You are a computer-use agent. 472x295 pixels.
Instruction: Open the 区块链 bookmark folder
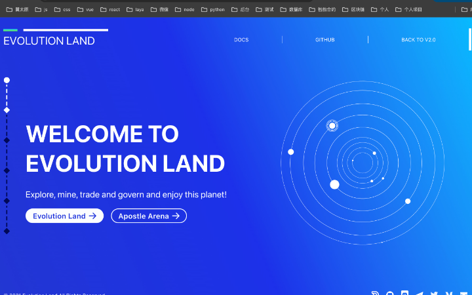(x=353, y=10)
